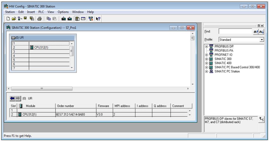
Task: Click the rack icon in the (0) UR title
Action: [x=13, y=38]
